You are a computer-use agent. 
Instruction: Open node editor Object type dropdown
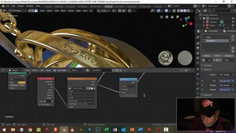[x=16, y=70]
